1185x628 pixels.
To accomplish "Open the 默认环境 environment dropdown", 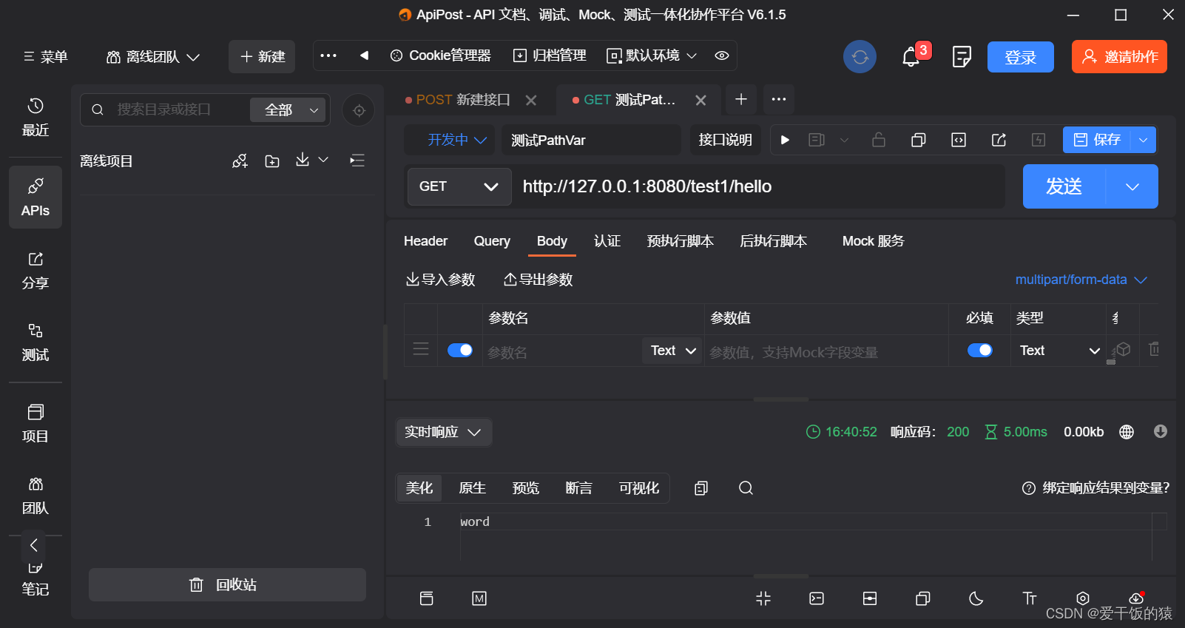I will [652, 55].
